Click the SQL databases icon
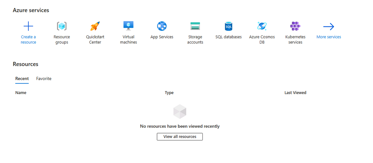This screenshot has width=373, height=163. (x=228, y=26)
